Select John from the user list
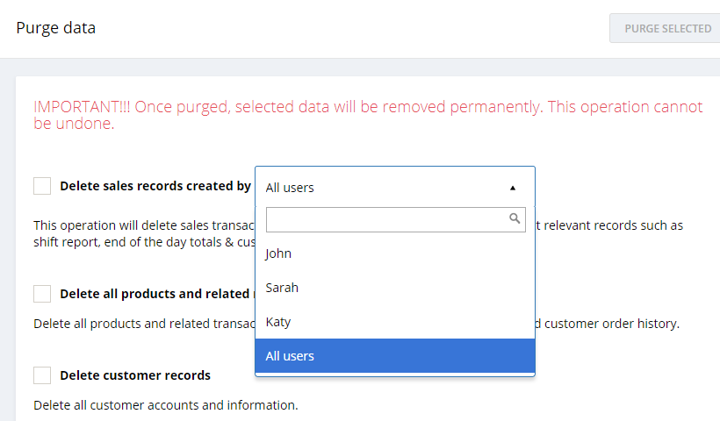 pos(395,253)
